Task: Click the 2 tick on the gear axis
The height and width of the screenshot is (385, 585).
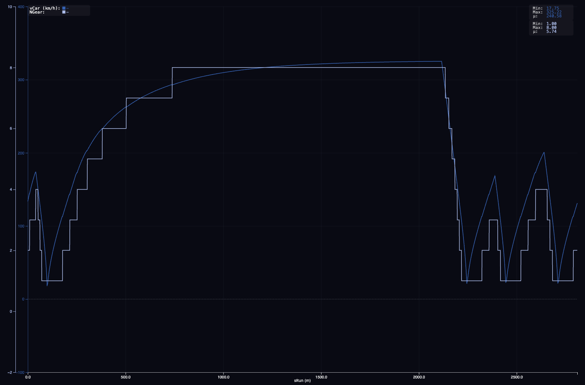Action: click(x=11, y=251)
